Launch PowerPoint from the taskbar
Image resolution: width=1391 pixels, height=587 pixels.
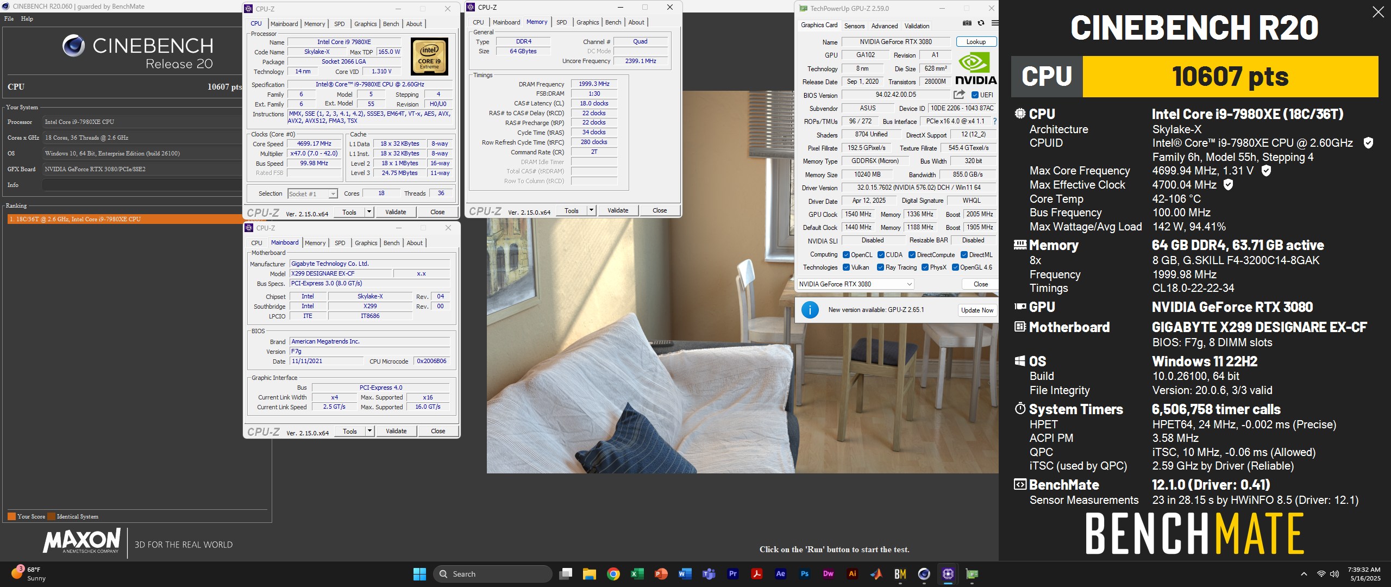(661, 574)
